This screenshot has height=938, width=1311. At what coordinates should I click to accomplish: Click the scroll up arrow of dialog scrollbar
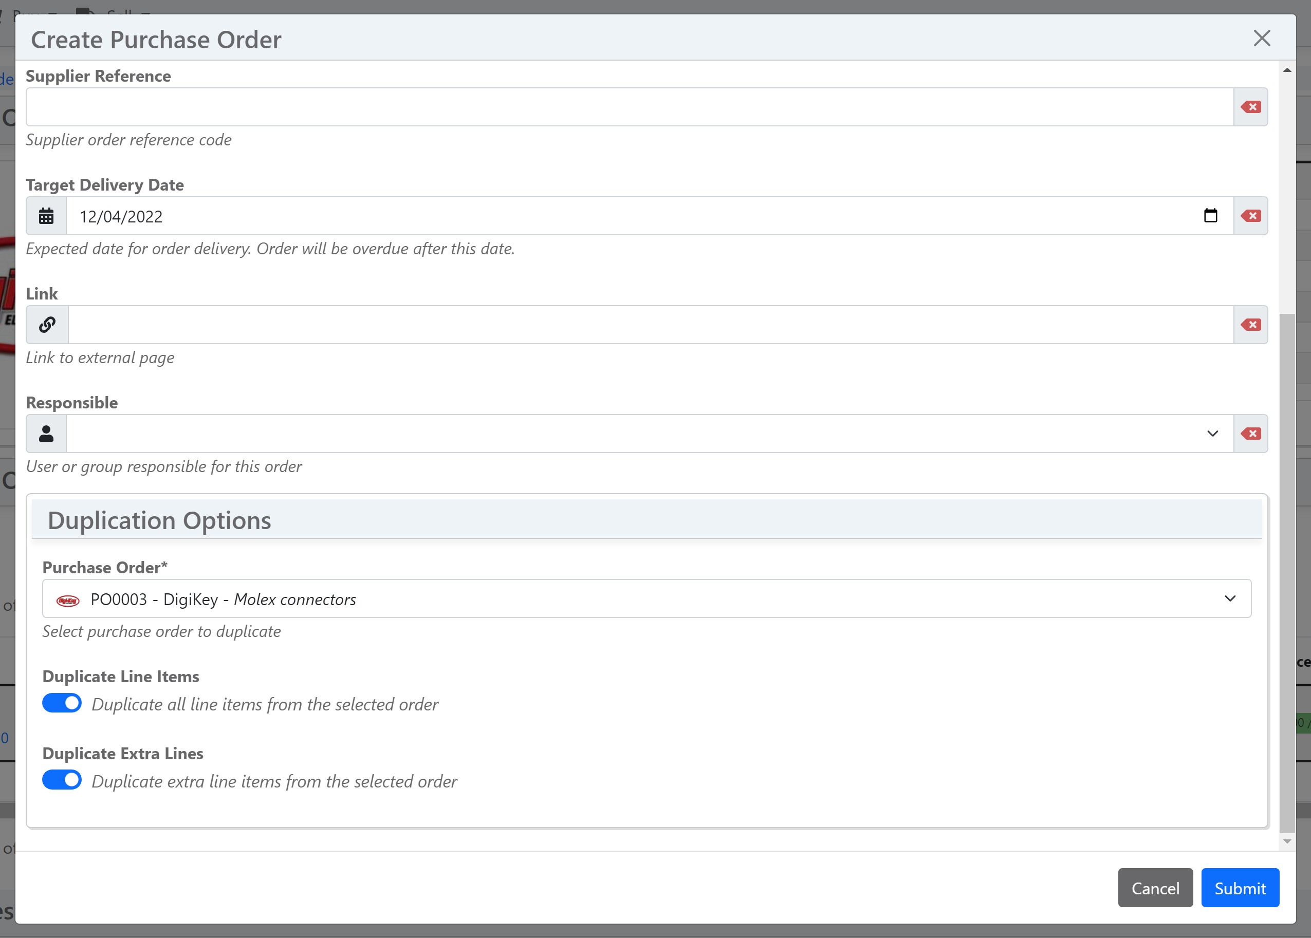pos(1287,70)
